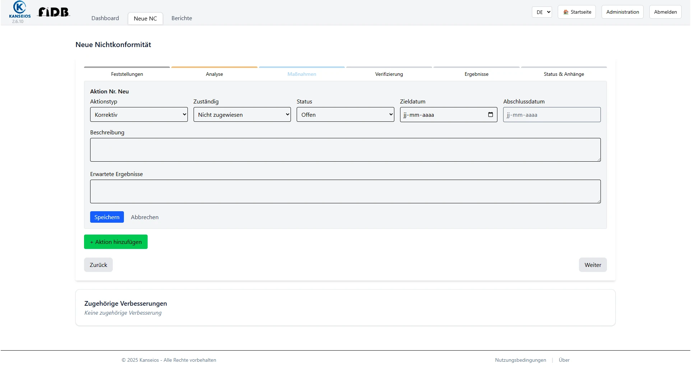Go to Startseite with house icon

click(577, 12)
